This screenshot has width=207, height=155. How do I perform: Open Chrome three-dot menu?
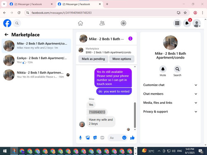click(202, 13)
